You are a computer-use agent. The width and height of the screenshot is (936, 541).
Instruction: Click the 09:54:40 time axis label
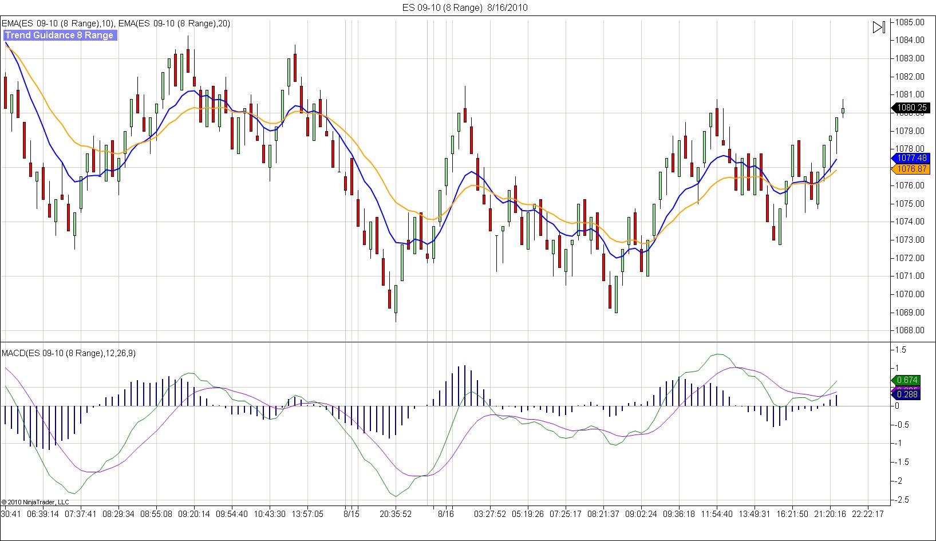coord(232,514)
